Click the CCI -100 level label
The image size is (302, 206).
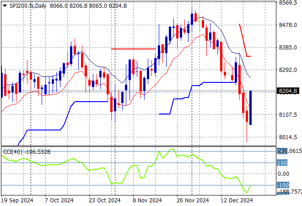click(283, 185)
